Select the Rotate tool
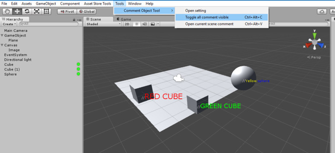Image resolution: width=335 pixels, height=153 pixels. (x=27, y=11)
